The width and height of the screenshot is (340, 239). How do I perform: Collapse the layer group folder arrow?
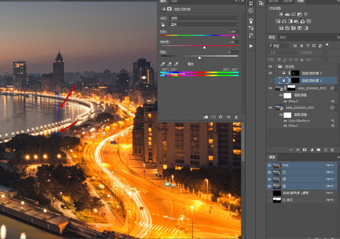(x=276, y=66)
